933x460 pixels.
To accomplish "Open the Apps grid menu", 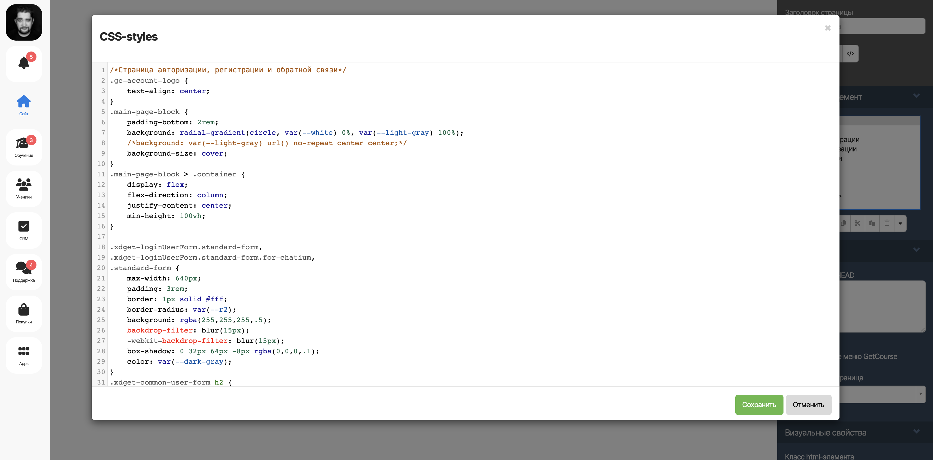I will pos(23,355).
